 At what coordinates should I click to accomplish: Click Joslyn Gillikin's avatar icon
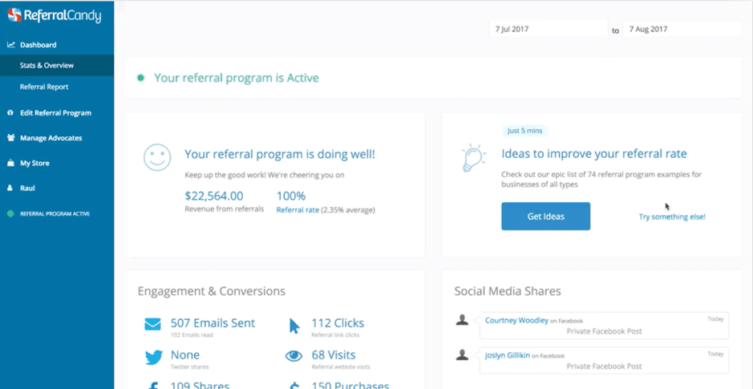pos(462,355)
